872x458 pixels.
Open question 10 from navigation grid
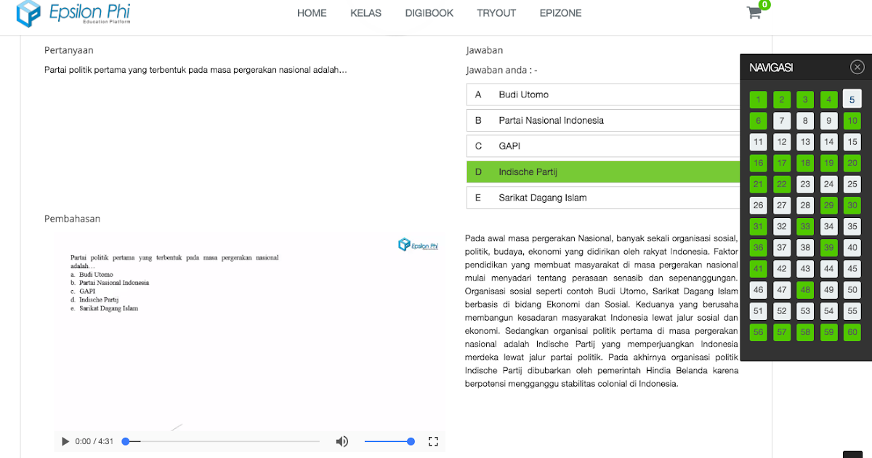pos(852,121)
